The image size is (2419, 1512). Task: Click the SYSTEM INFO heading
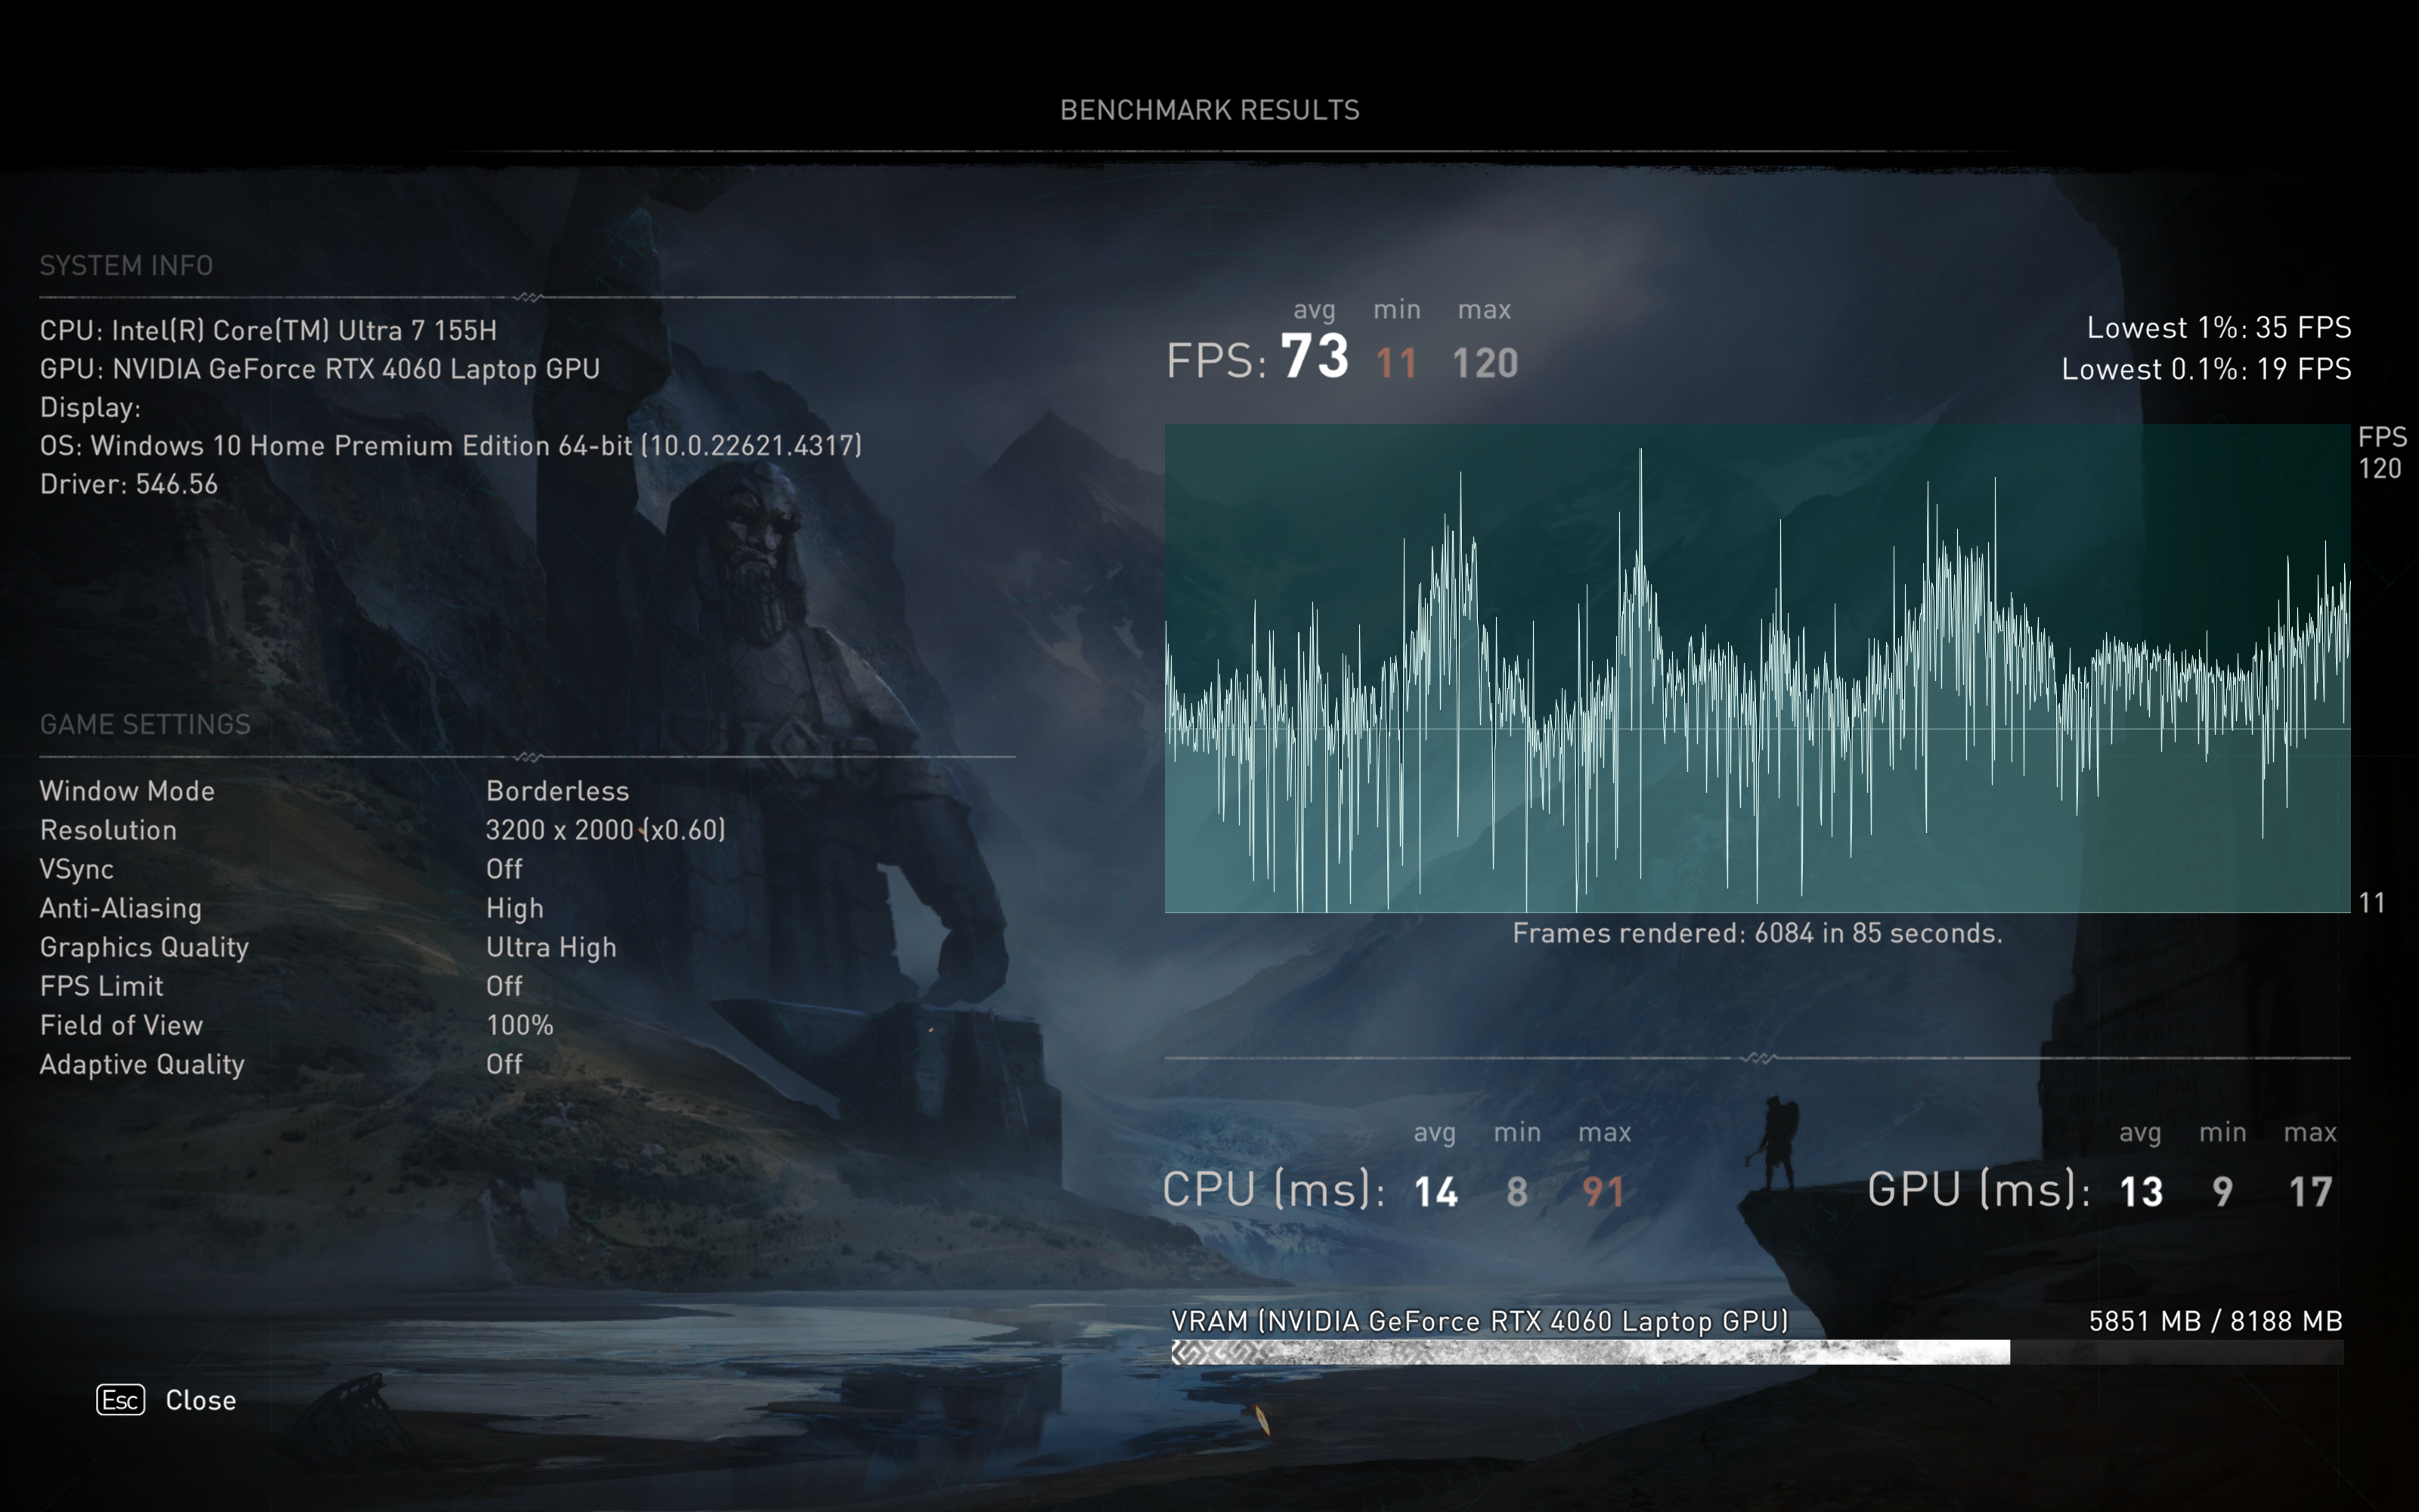click(x=126, y=266)
